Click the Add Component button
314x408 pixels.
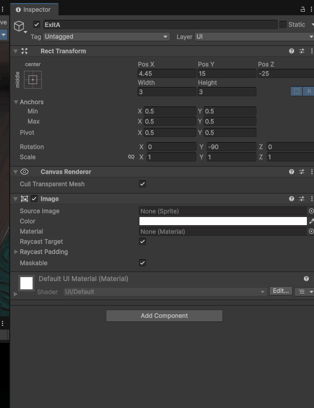[164, 316]
